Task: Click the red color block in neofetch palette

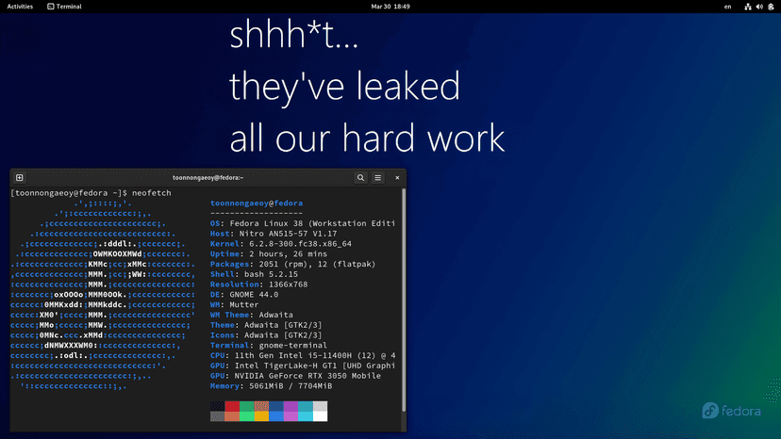Action: coord(233,406)
